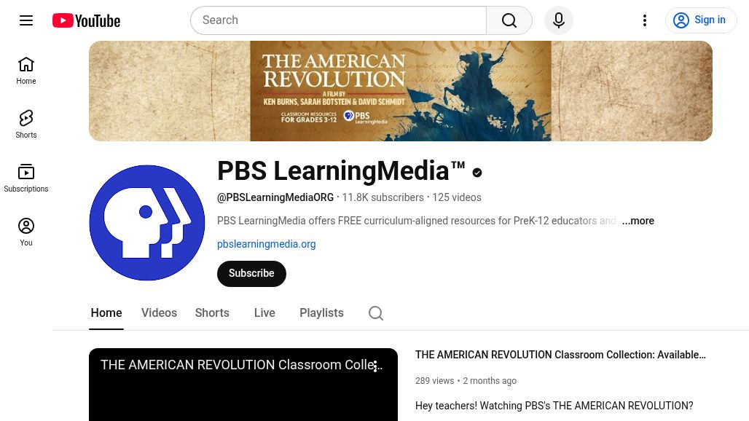Open the AMERICAN REVOLUTION Classroom Collection video title
This screenshot has width=749, height=421.
pyautogui.click(x=560, y=355)
